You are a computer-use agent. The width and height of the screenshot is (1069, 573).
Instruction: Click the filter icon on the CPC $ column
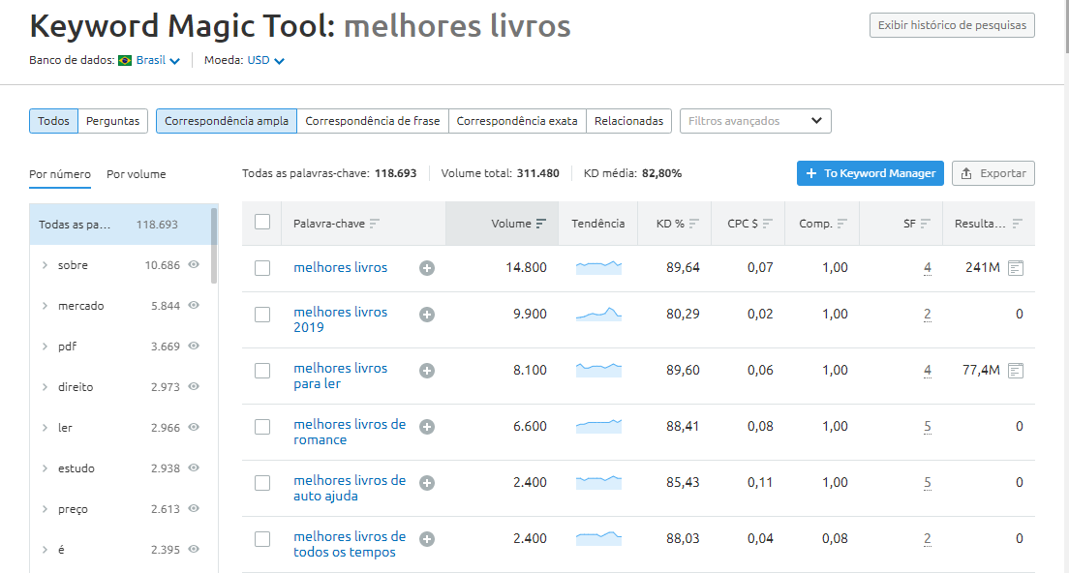[768, 223]
